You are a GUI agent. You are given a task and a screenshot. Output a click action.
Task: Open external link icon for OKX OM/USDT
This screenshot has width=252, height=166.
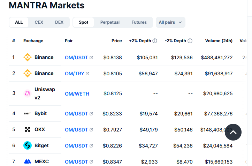[91, 130]
